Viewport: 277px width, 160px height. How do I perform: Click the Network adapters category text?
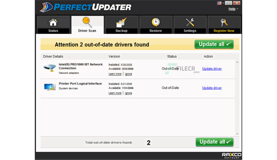[x=69, y=73]
